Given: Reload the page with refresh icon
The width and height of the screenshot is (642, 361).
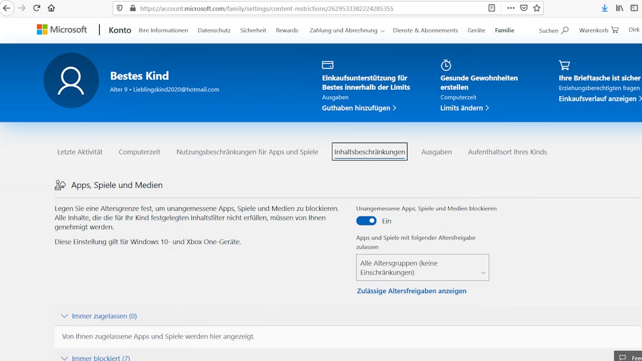Looking at the screenshot, I should tap(36, 8).
